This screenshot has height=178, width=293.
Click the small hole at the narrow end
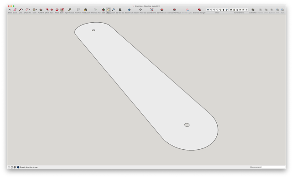pyautogui.click(x=94, y=30)
